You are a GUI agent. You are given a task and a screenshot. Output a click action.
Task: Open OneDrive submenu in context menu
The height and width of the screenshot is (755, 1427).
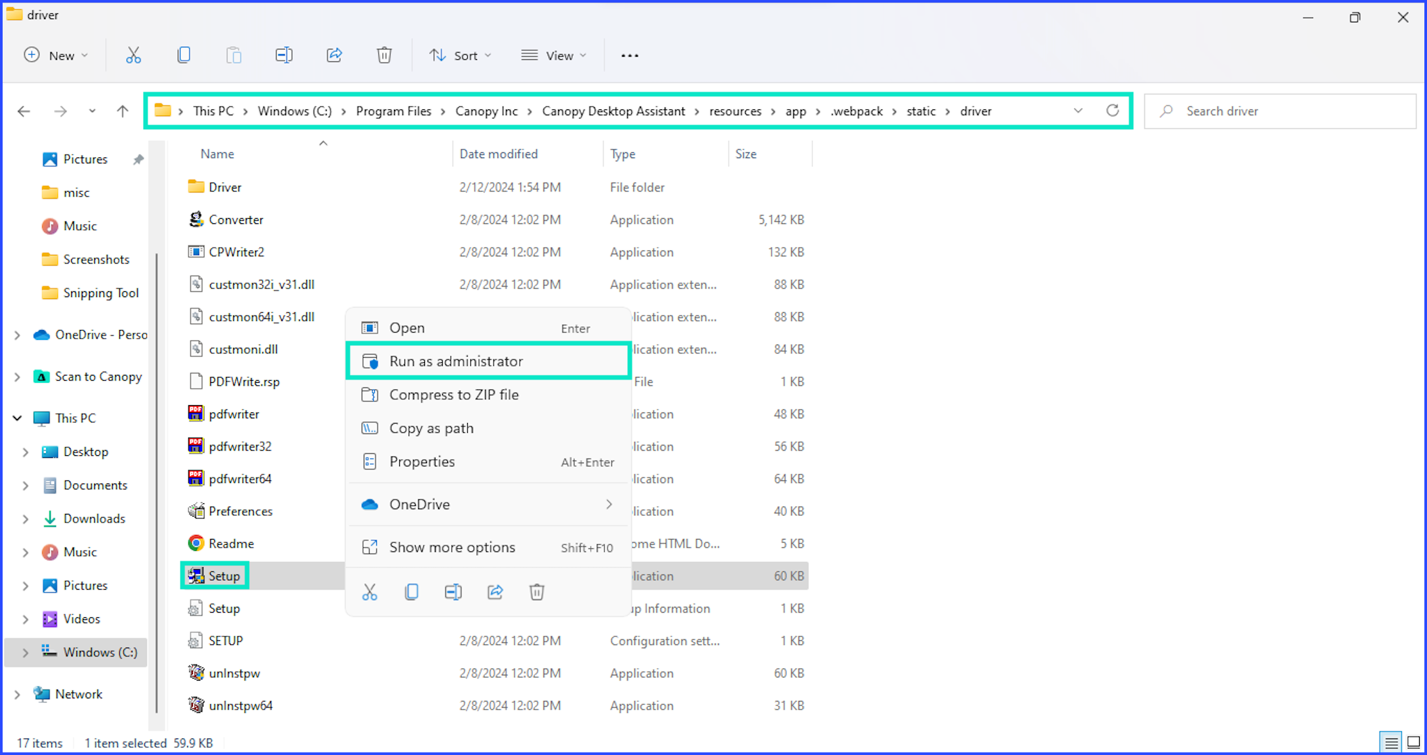click(488, 505)
